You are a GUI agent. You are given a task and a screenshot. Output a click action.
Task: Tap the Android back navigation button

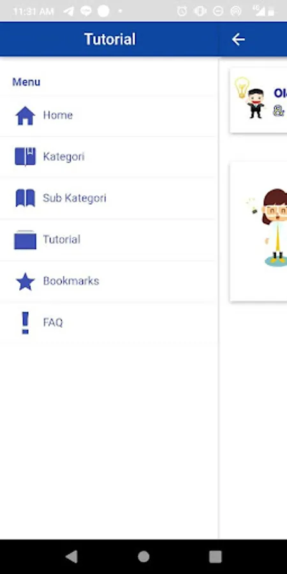click(71, 556)
